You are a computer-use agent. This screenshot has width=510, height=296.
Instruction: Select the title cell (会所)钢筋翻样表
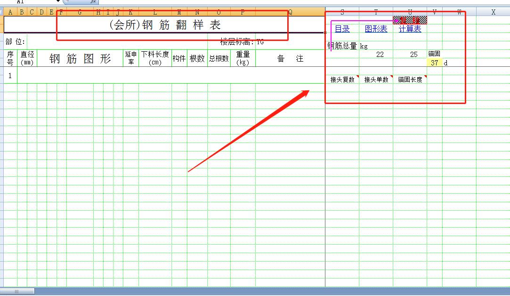click(164, 24)
